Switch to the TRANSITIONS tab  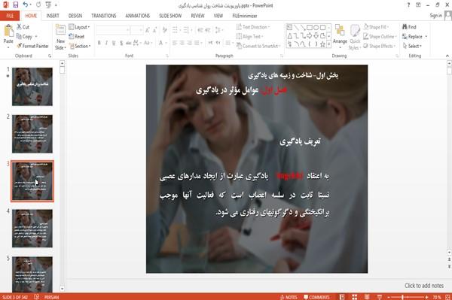click(x=104, y=16)
